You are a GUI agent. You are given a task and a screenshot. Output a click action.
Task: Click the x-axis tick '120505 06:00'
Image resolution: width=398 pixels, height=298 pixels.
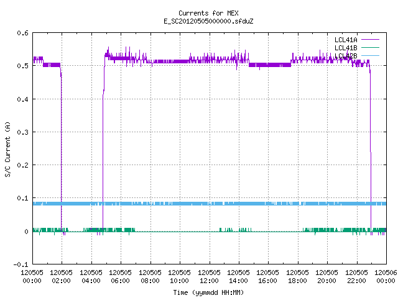tap(120, 277)
